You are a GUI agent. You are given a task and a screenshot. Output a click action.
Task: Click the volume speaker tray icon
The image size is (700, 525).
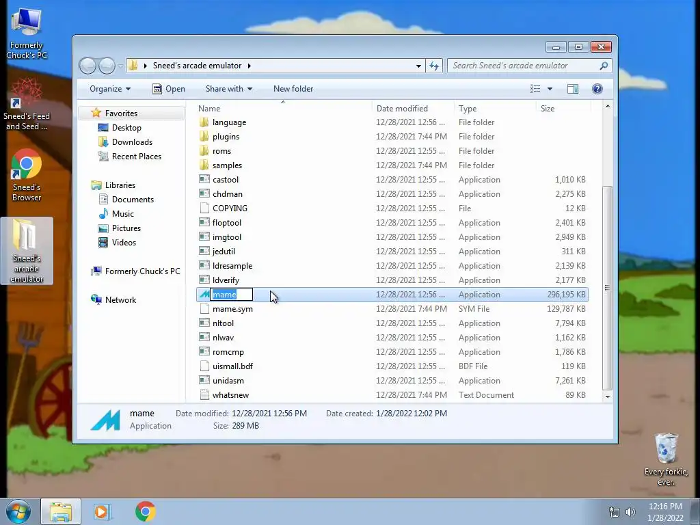click(x=630, y=512)
